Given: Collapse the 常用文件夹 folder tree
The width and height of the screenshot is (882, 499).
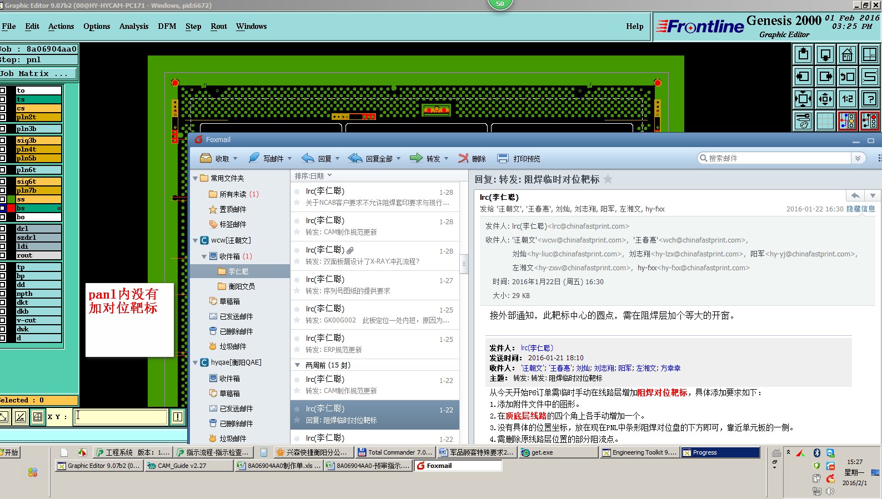Looking at the screenshot, I should (x=195, y=178).
